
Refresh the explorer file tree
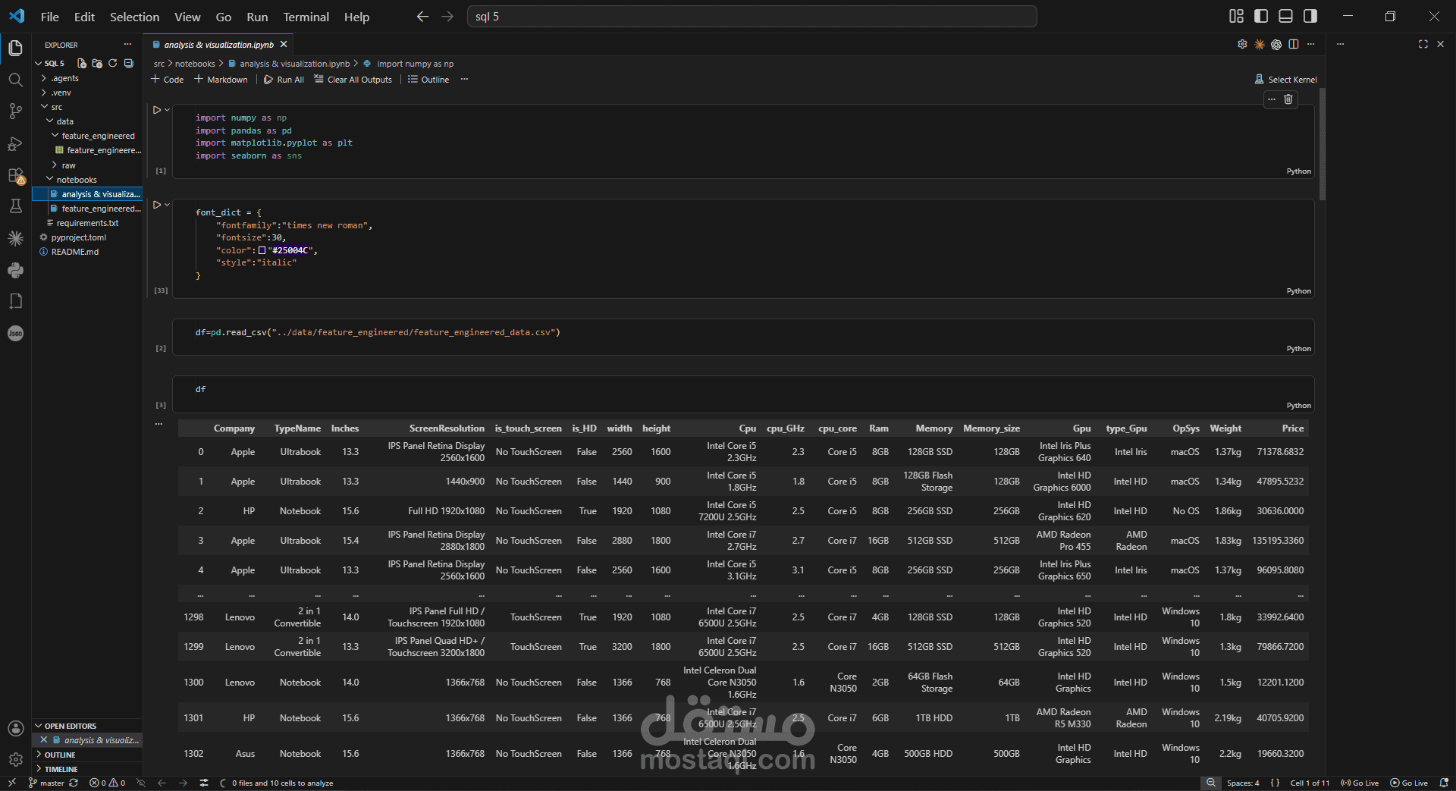[112, 63]
